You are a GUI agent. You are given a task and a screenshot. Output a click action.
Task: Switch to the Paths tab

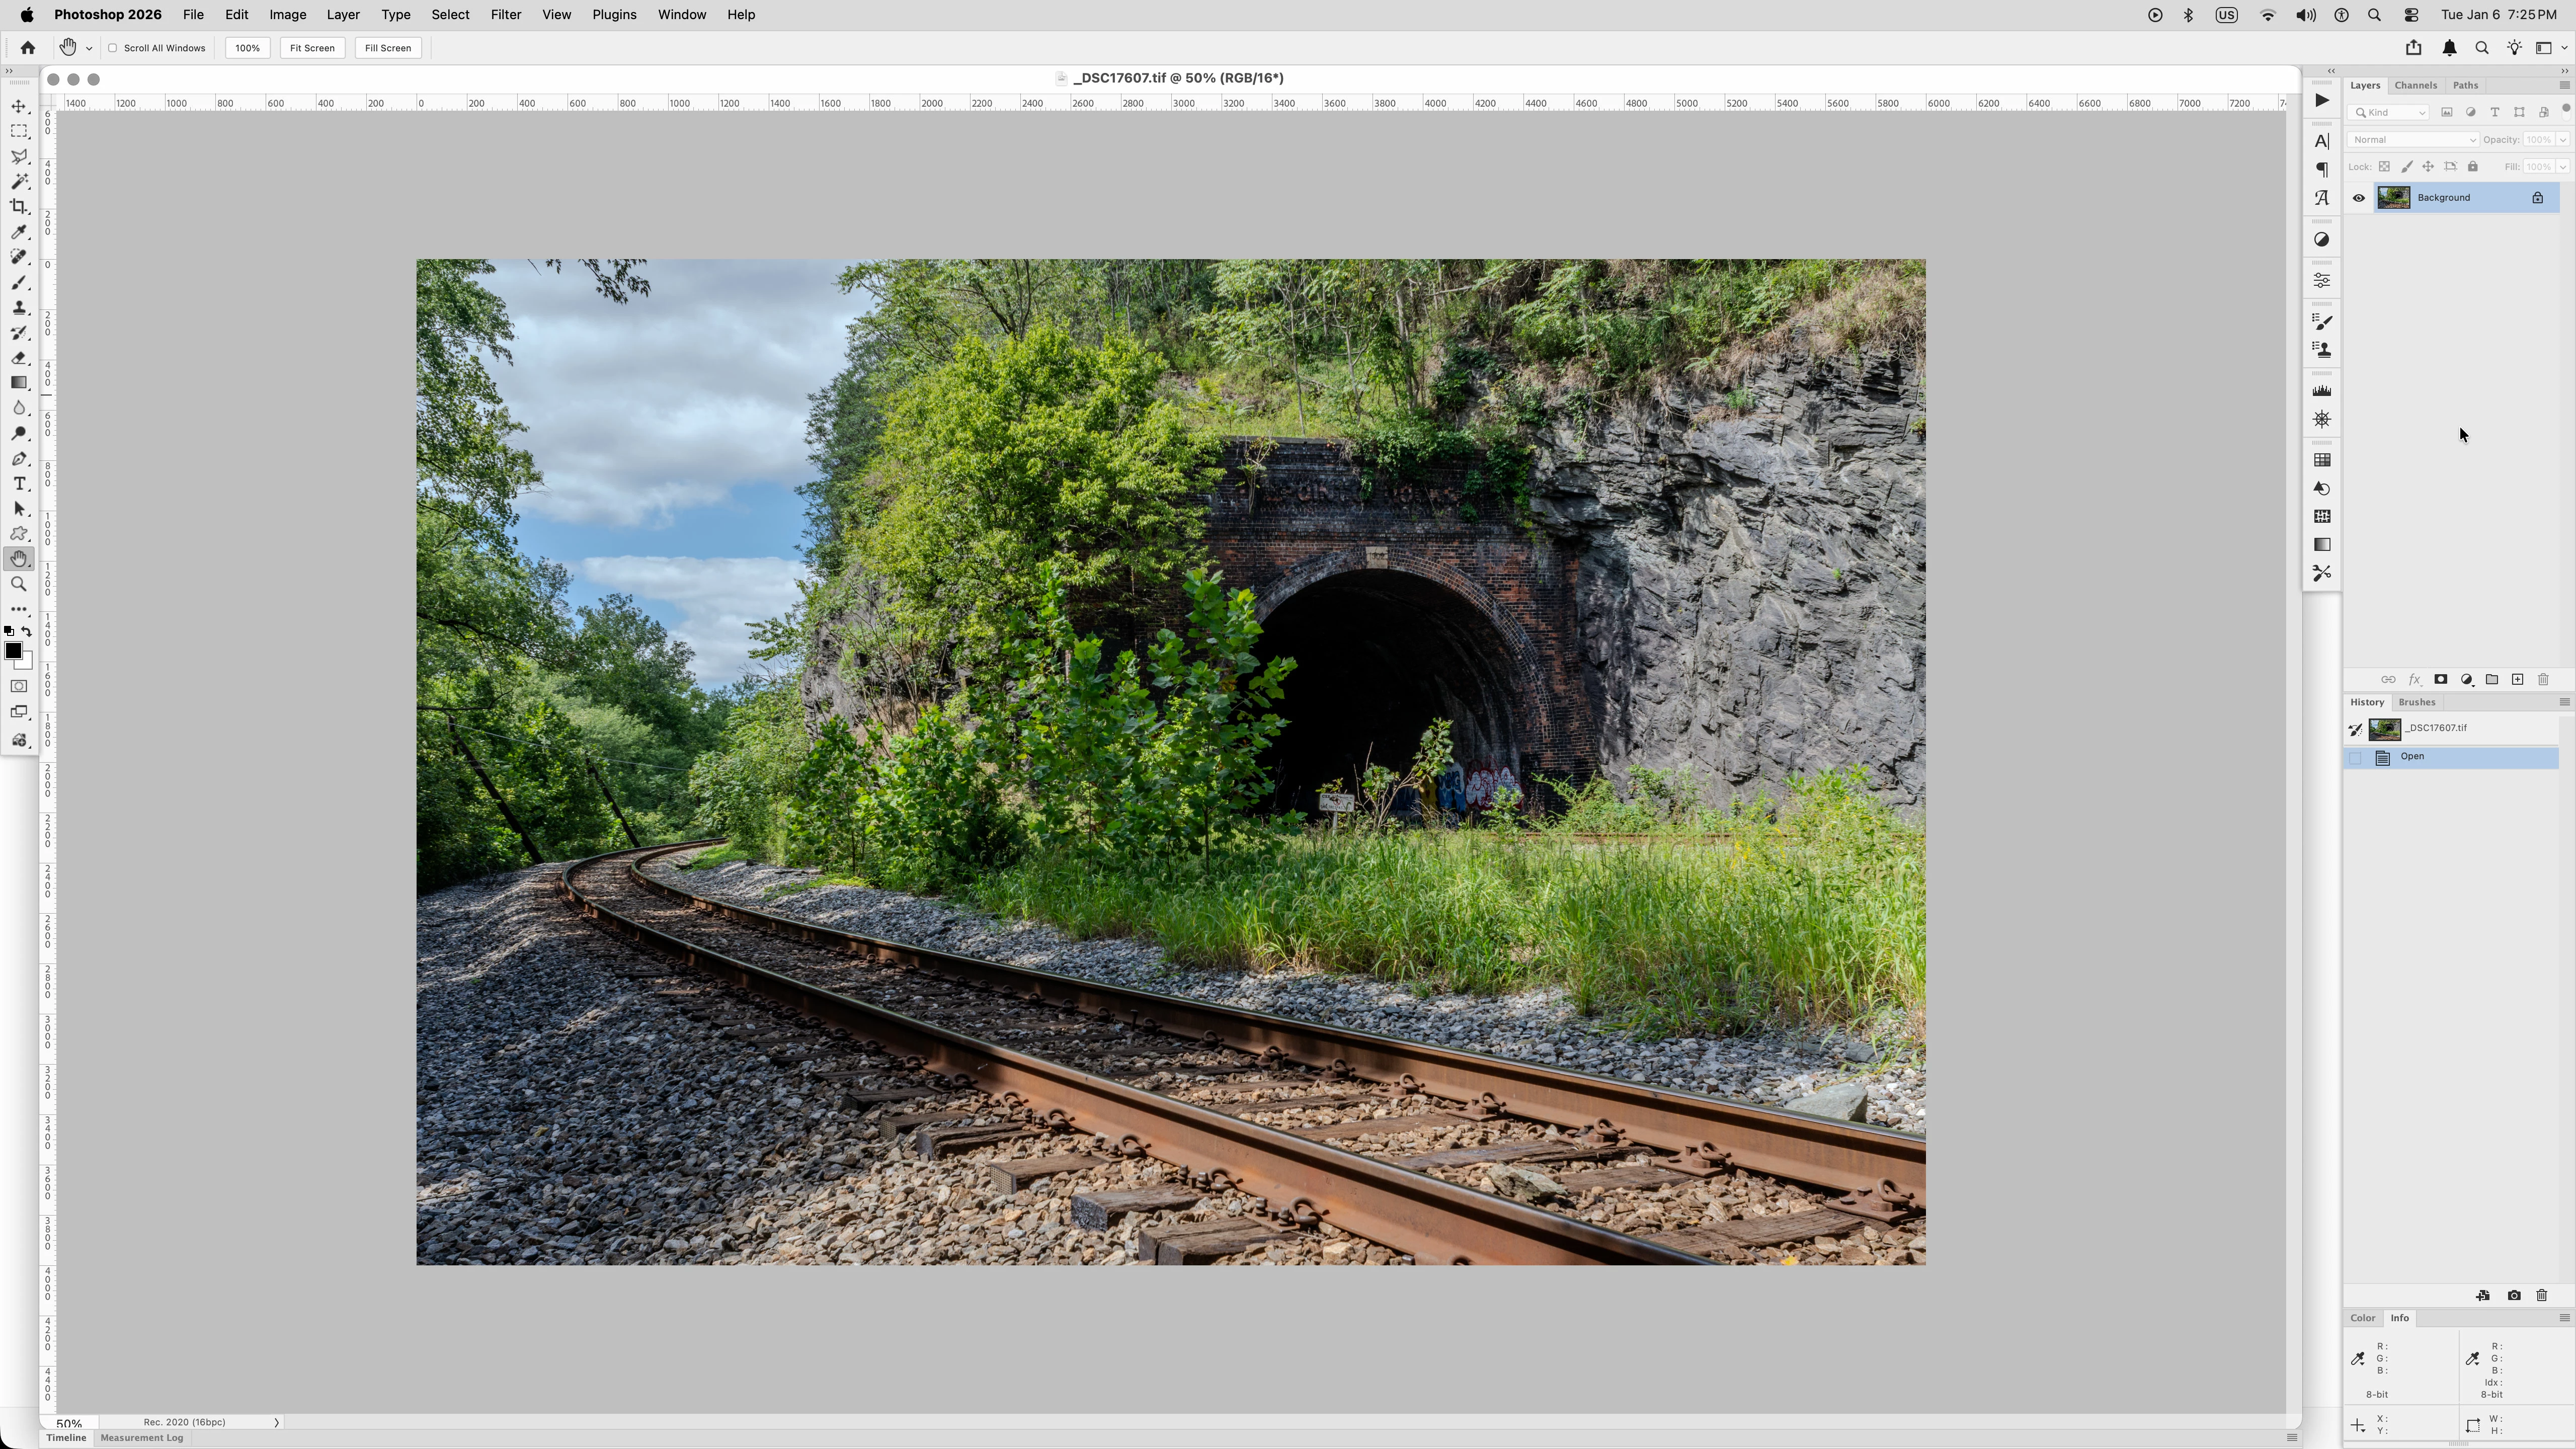pos(2466,86)
